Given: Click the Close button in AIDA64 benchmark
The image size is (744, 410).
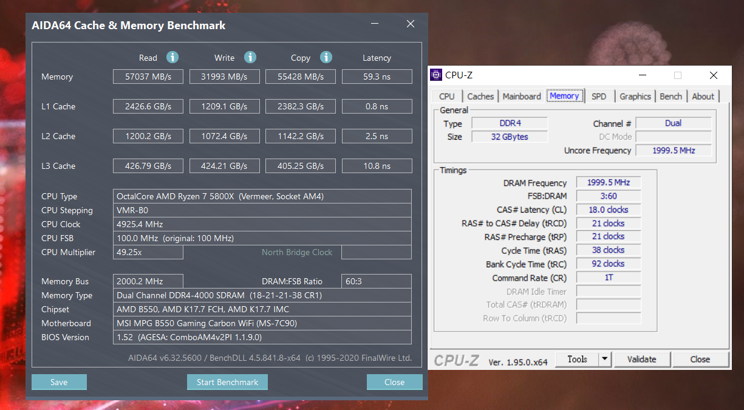Looking at the screenshot, I should [395, 382].
